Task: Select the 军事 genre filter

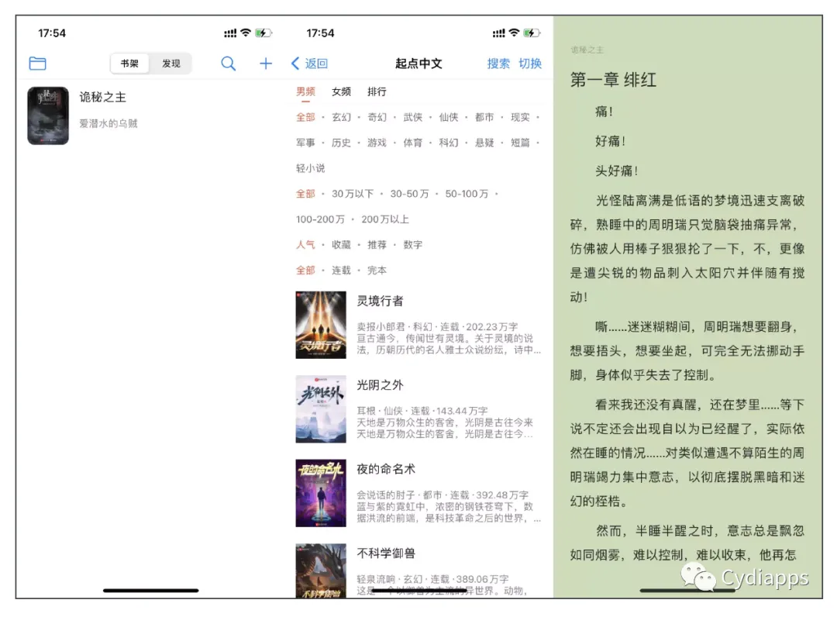Action: (306, 143)
